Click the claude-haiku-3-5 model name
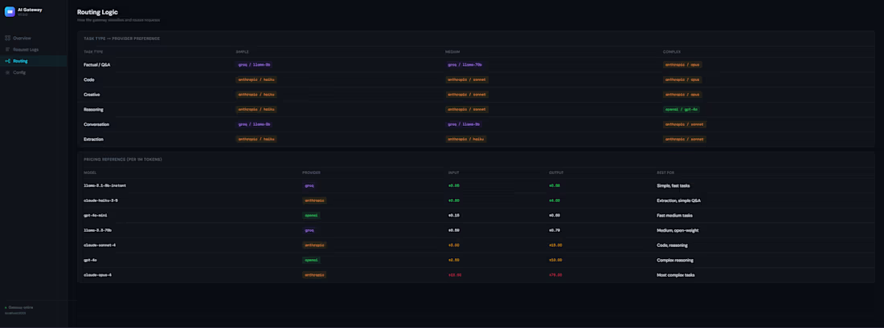This screenshot has height=328, width=884. [x=100, y=200]
